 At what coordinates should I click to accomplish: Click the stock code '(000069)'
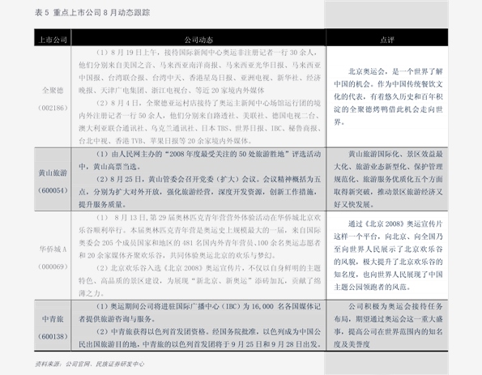click(53, 266)
